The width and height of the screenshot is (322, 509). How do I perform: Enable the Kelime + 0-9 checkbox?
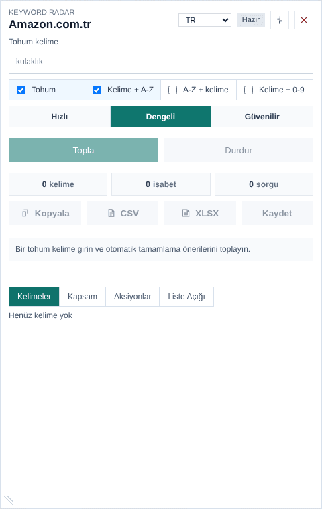[x=248, y=90]
